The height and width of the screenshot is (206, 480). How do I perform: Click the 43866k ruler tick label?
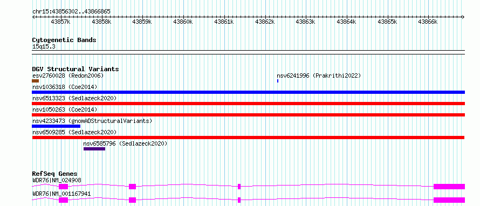(428, 22)
